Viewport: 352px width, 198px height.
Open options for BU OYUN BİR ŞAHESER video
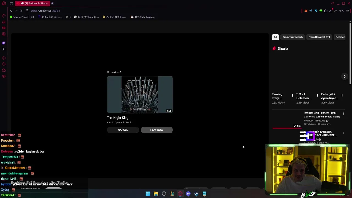pyautogui.click(x=344, y=132)
